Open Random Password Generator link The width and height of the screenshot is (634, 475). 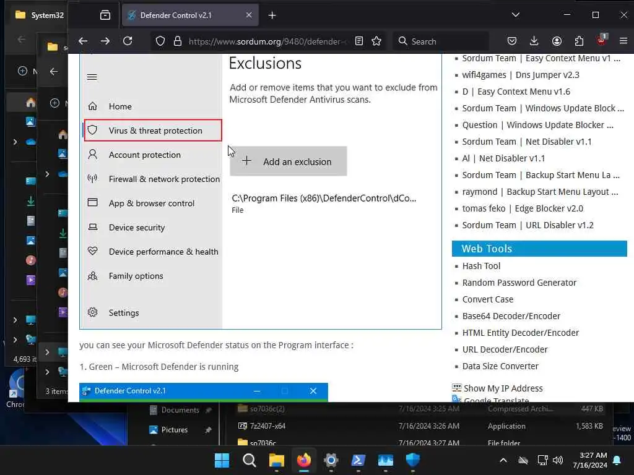pyautogui.click(x=519, y=283)
